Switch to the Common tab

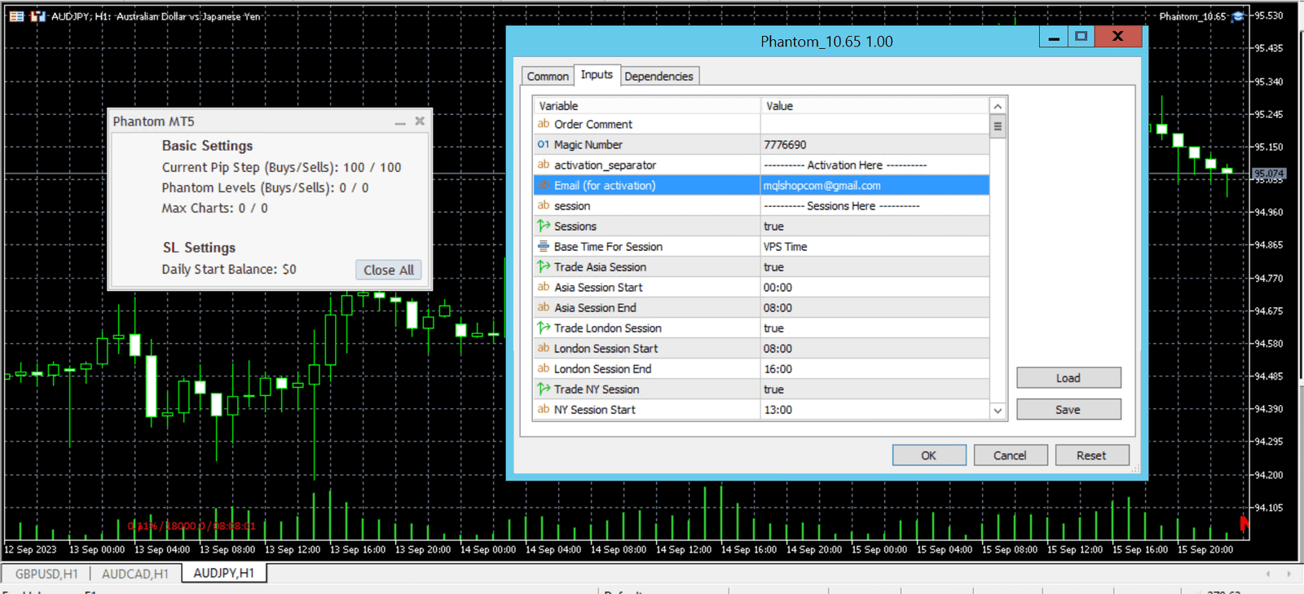pos(548,77)
